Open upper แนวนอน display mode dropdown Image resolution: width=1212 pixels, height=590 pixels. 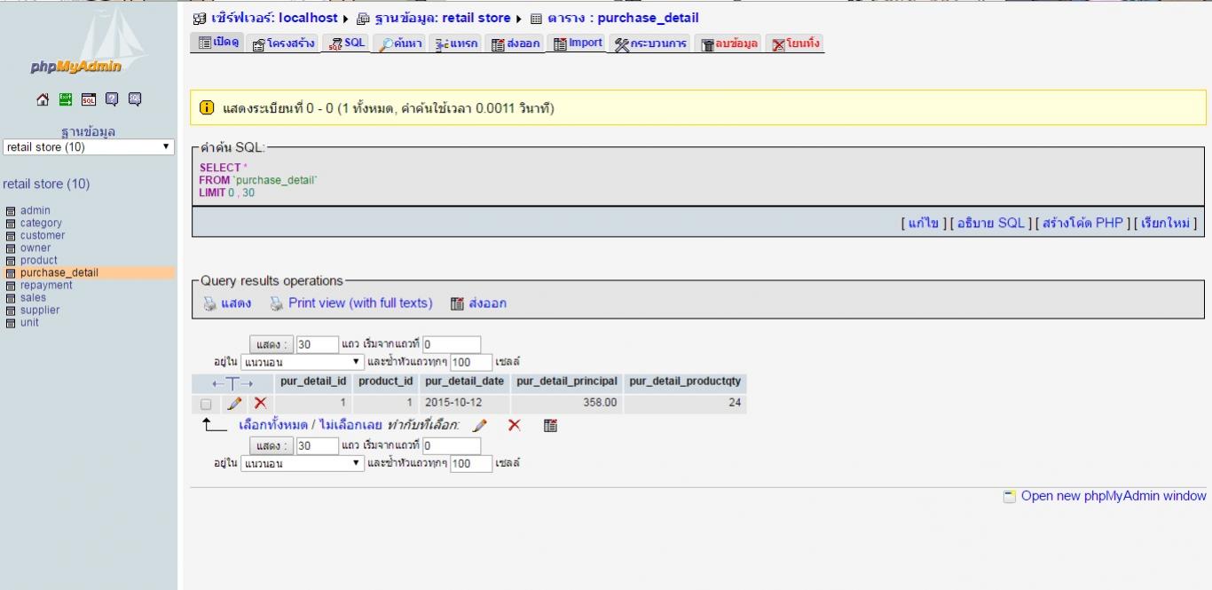303,362
